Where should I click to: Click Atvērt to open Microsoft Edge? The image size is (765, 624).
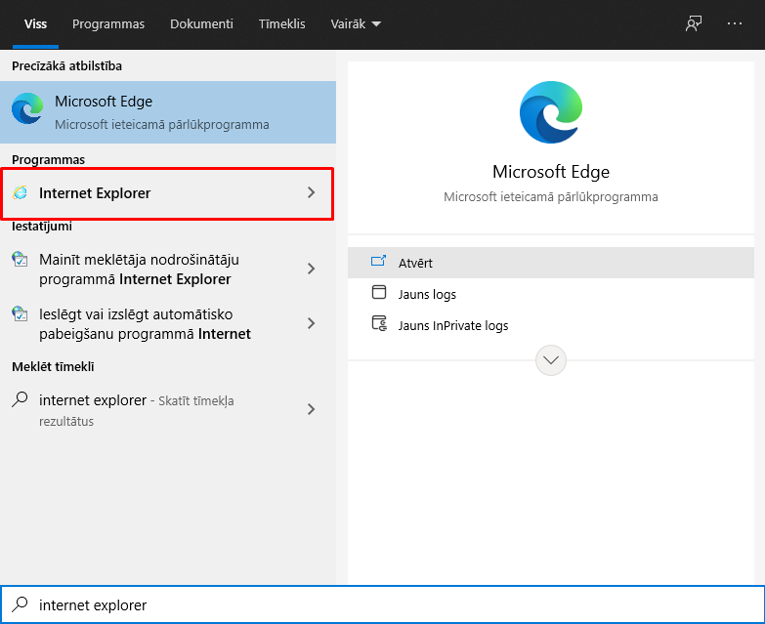click(x=415, y=263)
